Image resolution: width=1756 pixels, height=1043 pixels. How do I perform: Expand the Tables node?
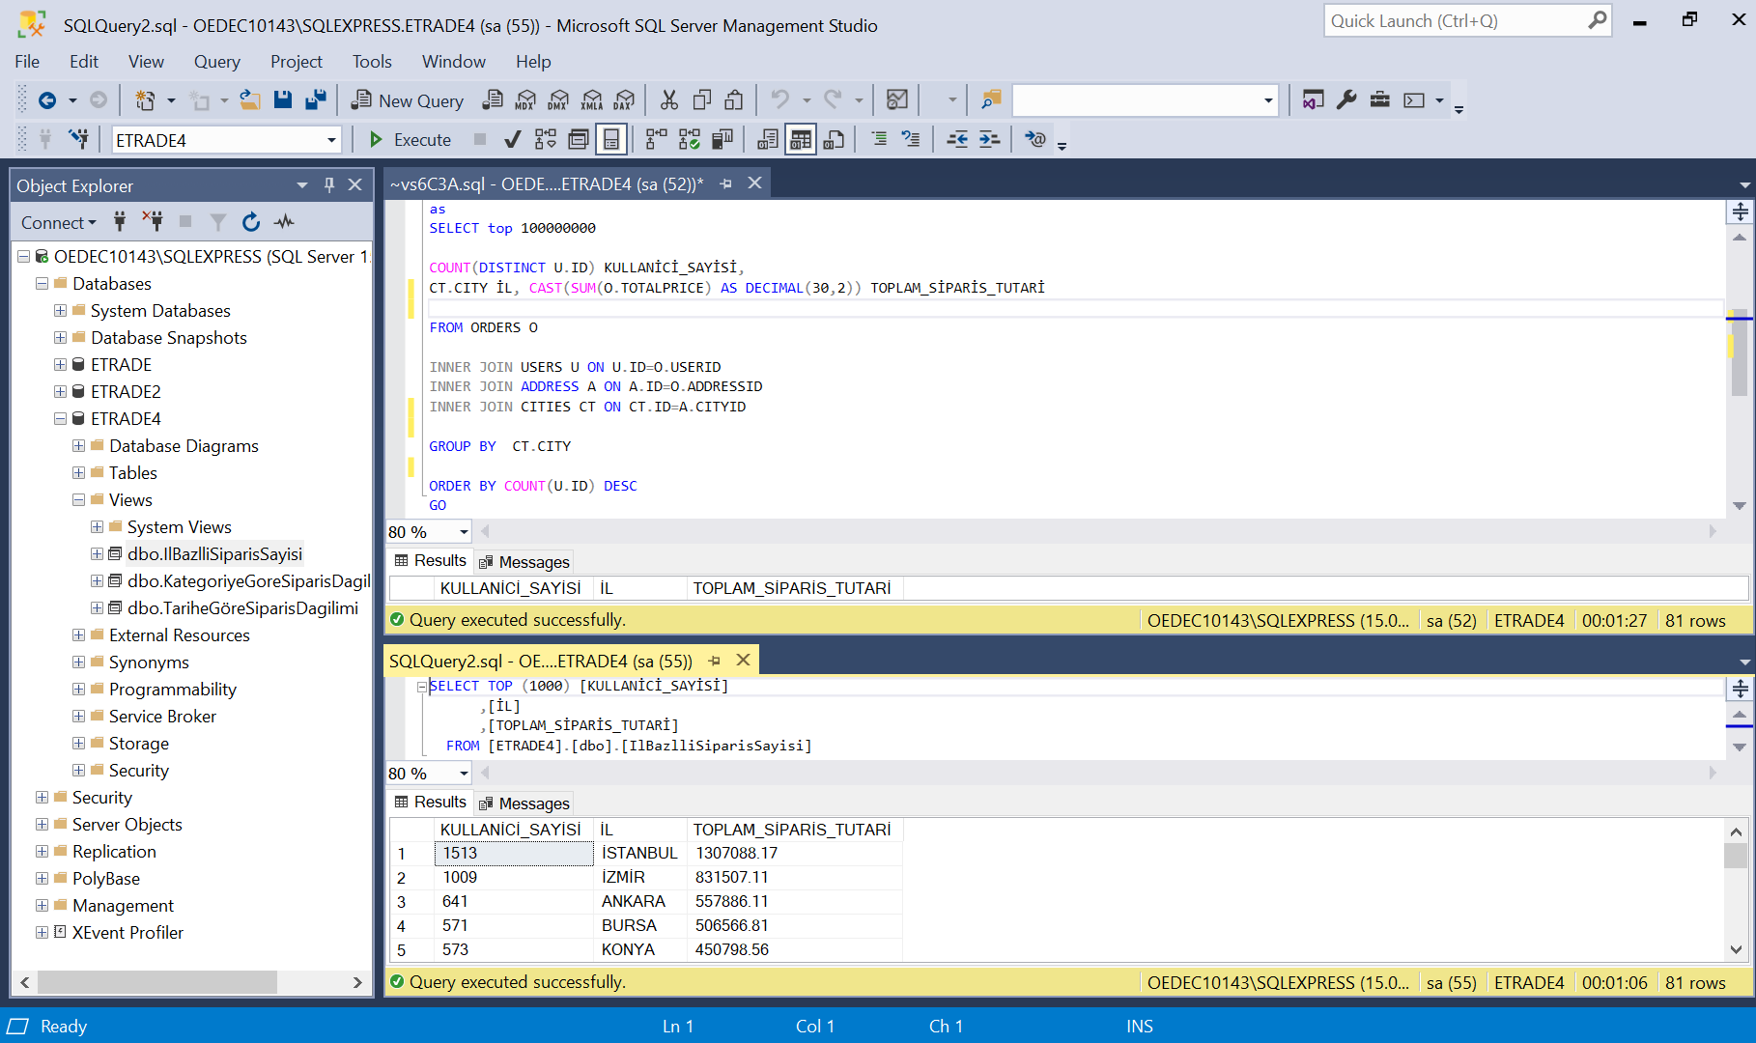(x=79, y=472)
